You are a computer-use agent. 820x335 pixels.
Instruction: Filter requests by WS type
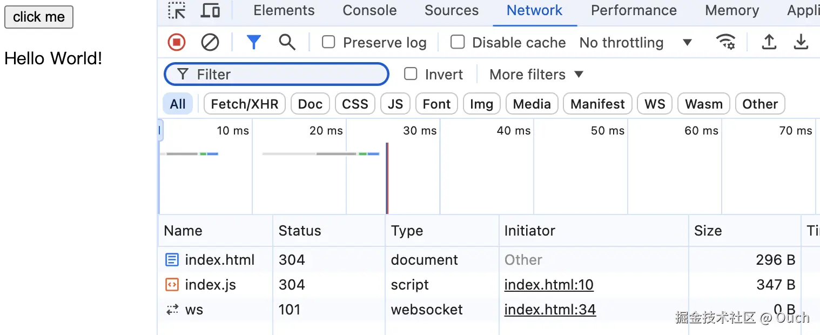tap(654, 103)
